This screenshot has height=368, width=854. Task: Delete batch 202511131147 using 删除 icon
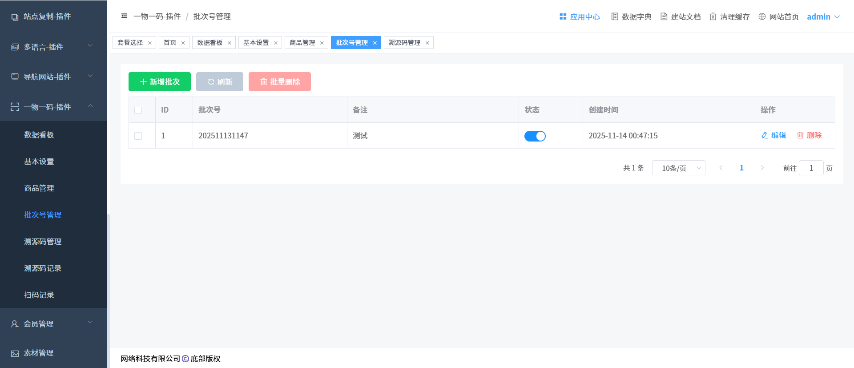(800, 135)
